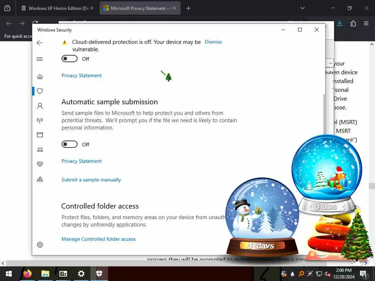Open File Explorer from taskbar
375x281 pixels.
45,274
